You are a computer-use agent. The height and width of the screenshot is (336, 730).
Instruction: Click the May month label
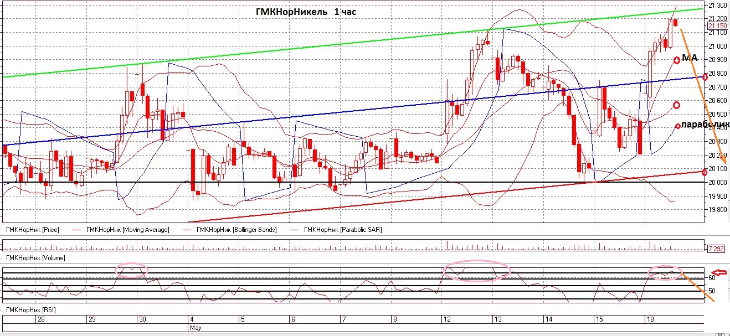(196, 328)
